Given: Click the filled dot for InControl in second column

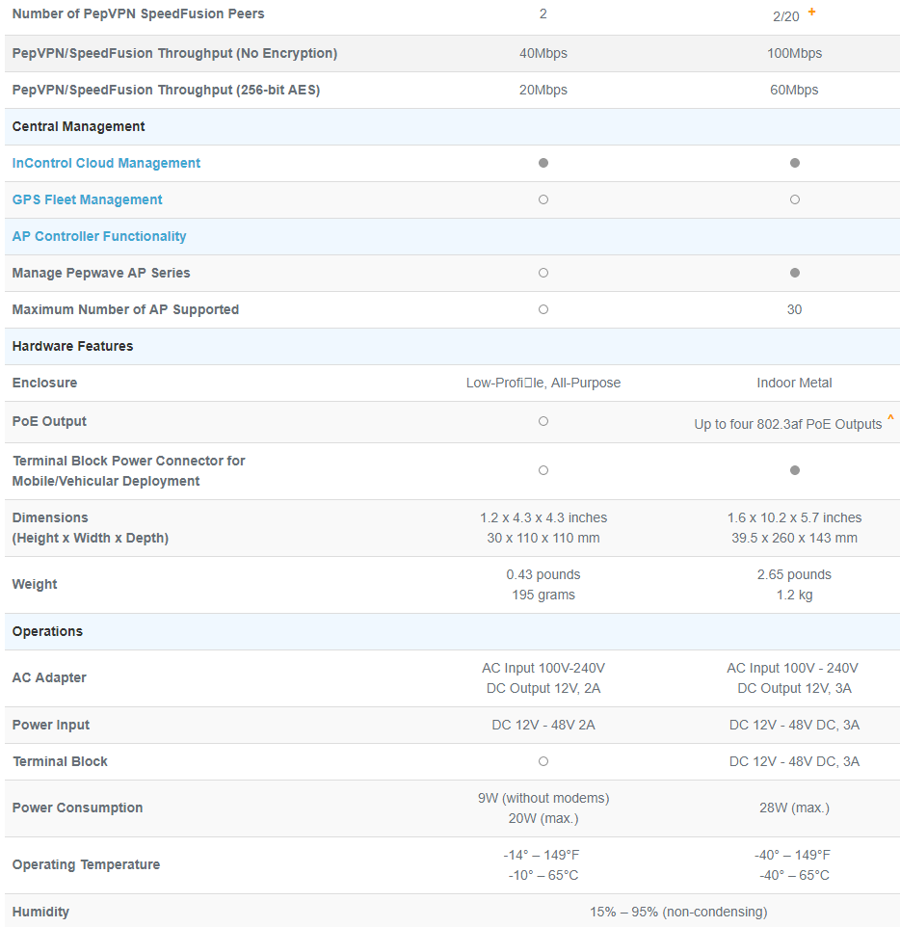Looking at the screenshot, I should tap(794, 163).
